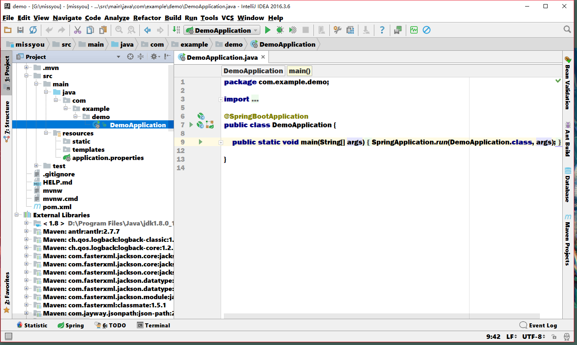Click Scroll from Source target icon
The image size is (577, 345).
(x=130, y=56)
